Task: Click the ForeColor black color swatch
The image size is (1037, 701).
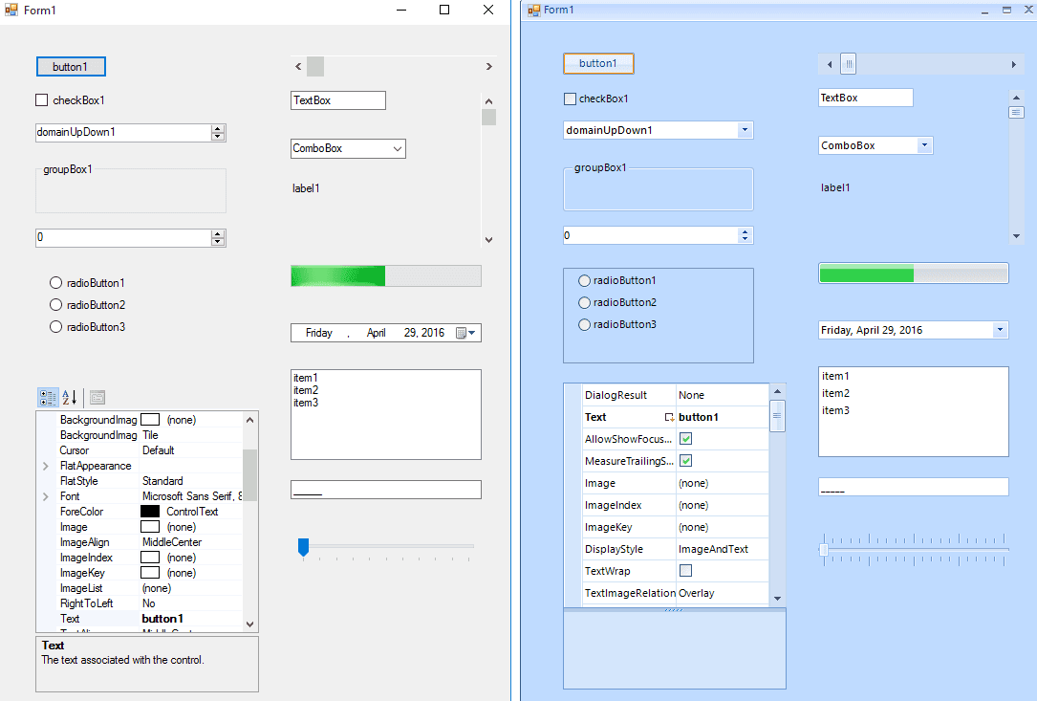Action: coord(150,512)
